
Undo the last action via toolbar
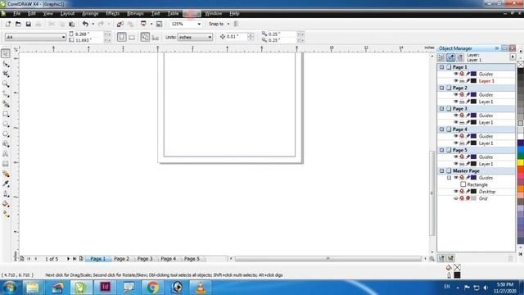[85, 24]
